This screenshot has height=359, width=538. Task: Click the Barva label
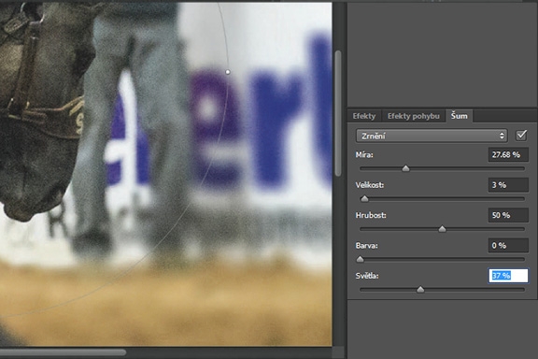pos(366,246)
